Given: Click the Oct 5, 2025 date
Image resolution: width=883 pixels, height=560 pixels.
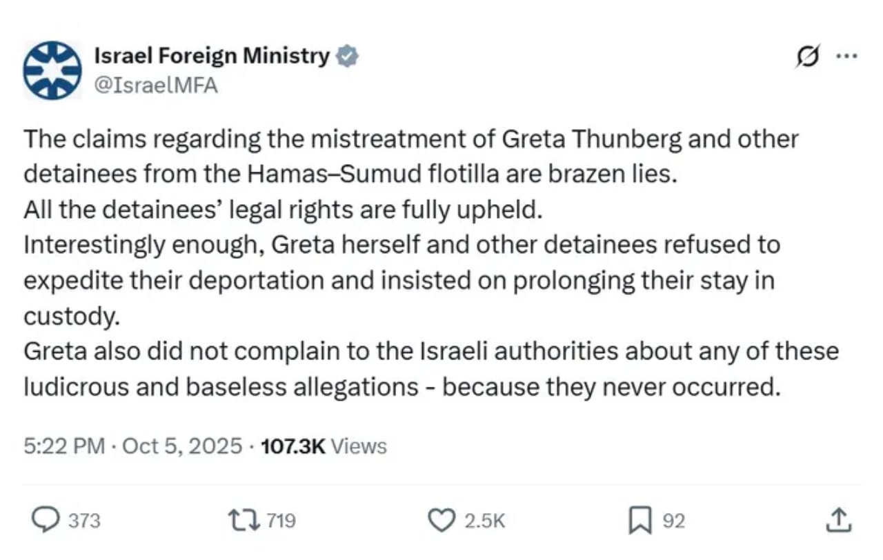Looking at the screenshot, I should 181,446.
